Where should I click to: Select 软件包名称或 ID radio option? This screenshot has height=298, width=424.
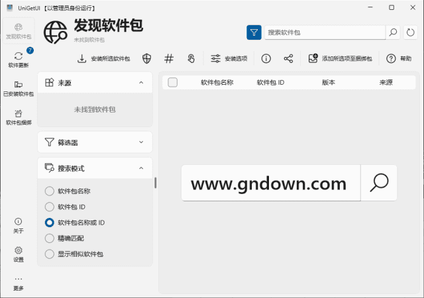click(x=75, y=223)
